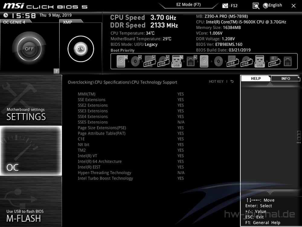The image size is (302, 227).
Task: Click the 15:58 system time display
Action: (x=24, y=15)
